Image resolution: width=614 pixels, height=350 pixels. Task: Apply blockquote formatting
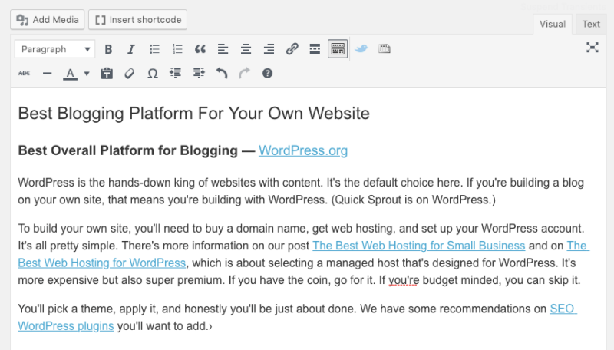point(200,49)
